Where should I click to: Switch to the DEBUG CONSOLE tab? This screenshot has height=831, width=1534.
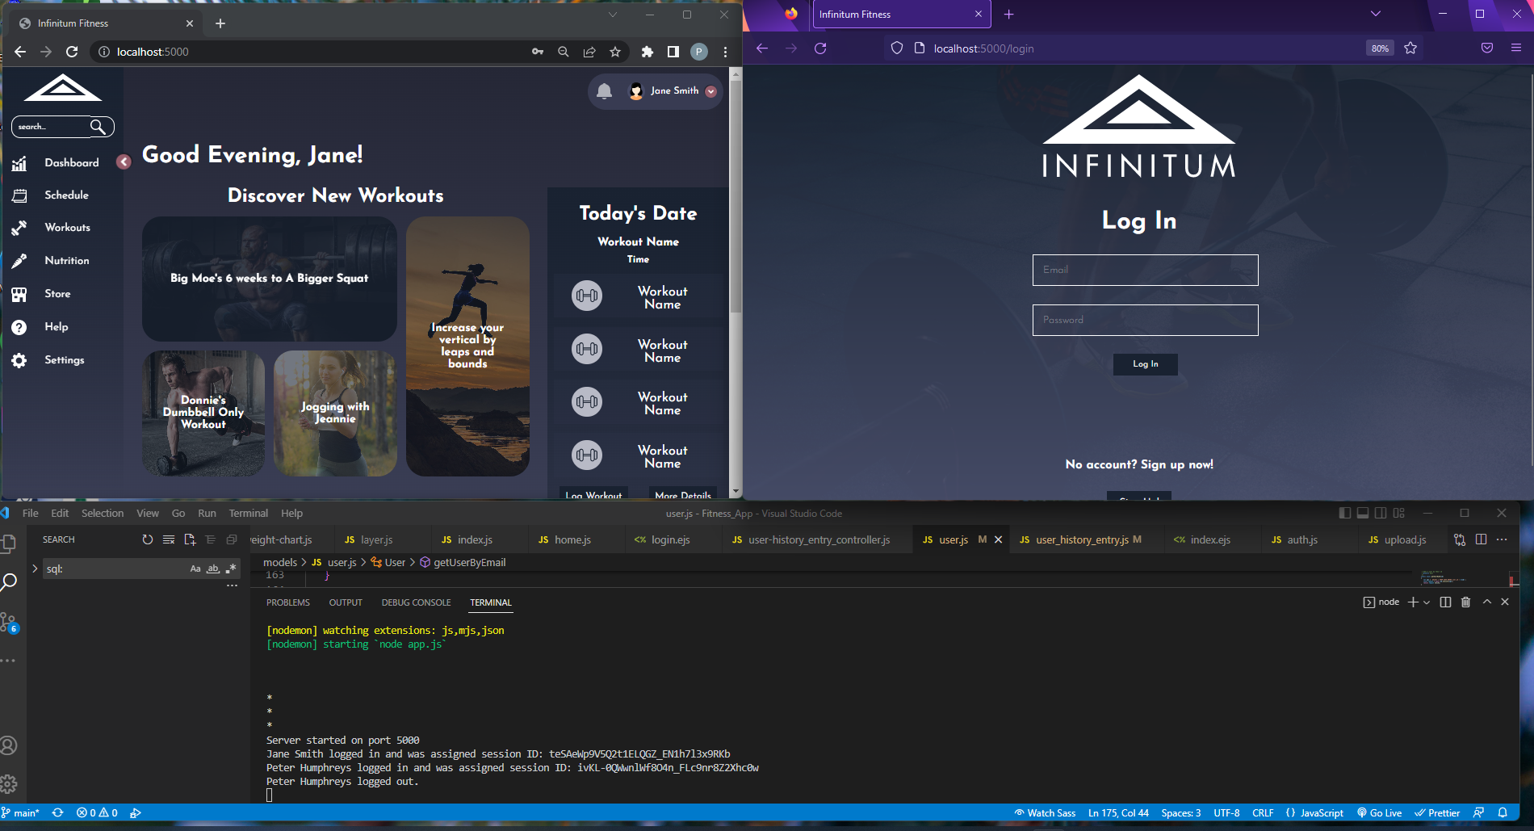[416, 602]
